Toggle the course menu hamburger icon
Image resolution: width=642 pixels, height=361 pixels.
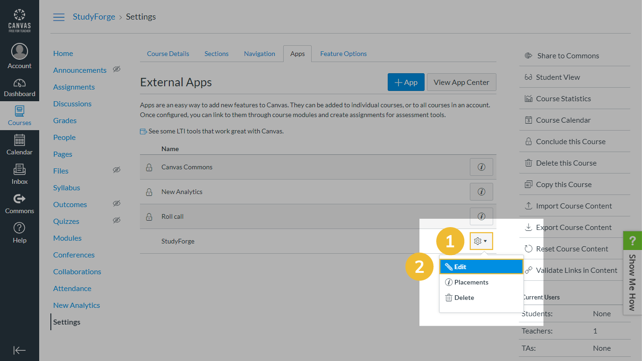coord(59,17)
